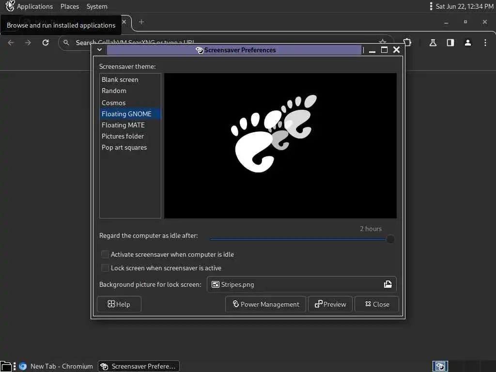
Task: Enable Activate screensaver when computer is idle
Action: click(x=105, y=254)
